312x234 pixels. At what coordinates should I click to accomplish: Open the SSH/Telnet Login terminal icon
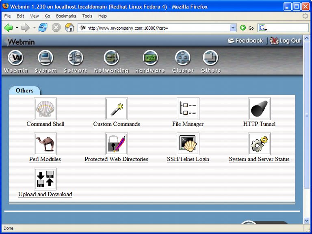188,144
